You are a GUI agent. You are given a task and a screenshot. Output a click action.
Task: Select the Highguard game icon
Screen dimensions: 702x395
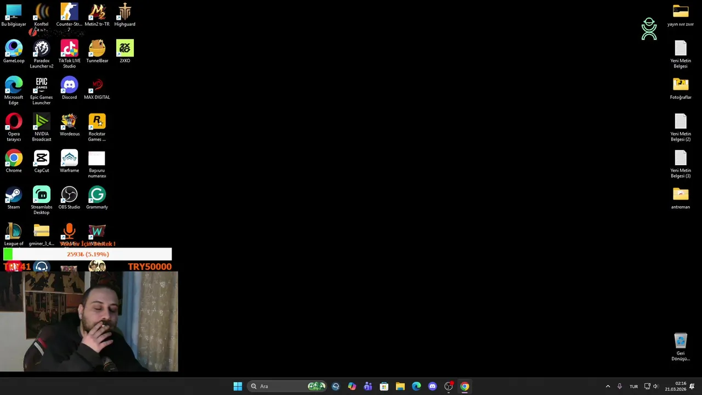[x=124, y=15]
